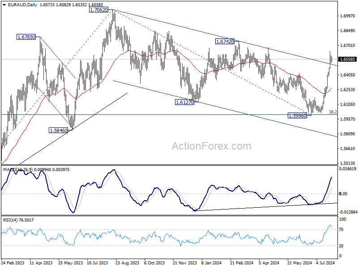Select the 1.56610 price axis value
358x268 pixels.
[x=348, y=149]
